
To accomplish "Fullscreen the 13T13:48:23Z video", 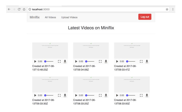I will click(x=59, y=61).
